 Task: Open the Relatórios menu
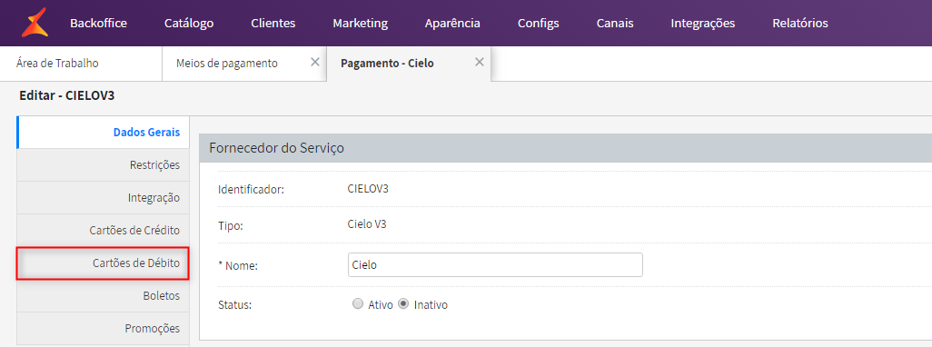pos(800,24)
